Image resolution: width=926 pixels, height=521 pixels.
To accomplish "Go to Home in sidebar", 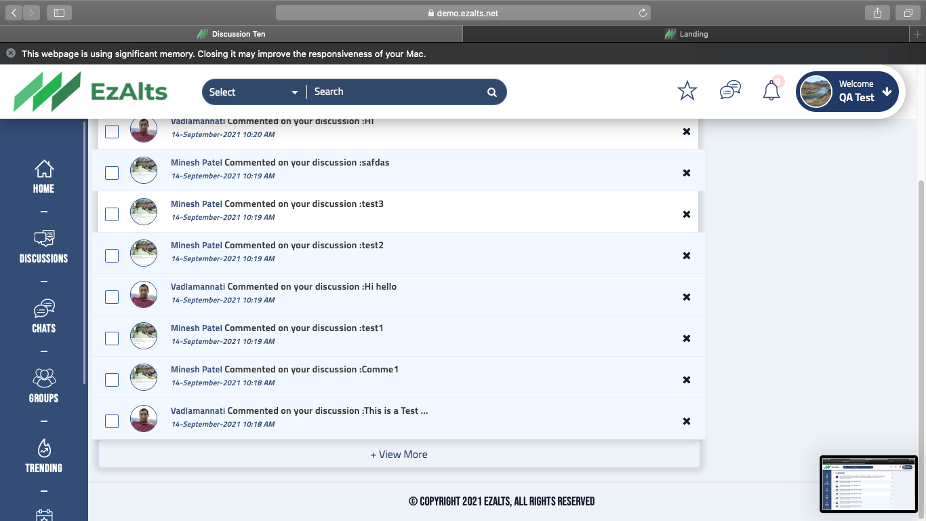I will click(44, 176).
